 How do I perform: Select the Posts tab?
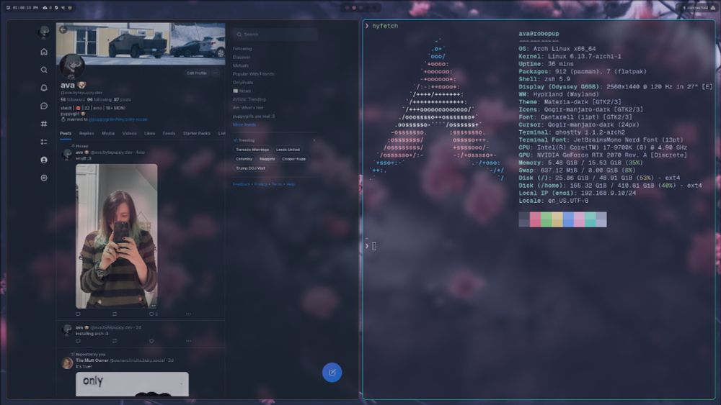pyautogui.click(x=66, y=134)
